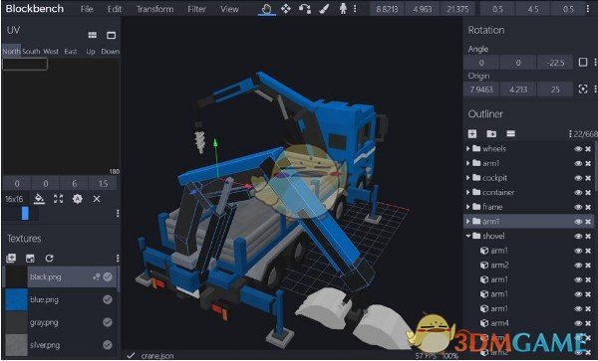598x361 pixels.
Task: Toggle visibility of the wheels group
Action: [578, 149]
